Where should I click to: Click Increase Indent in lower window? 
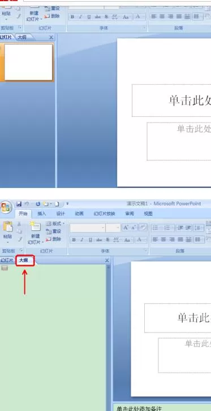[x=188, y=228]
